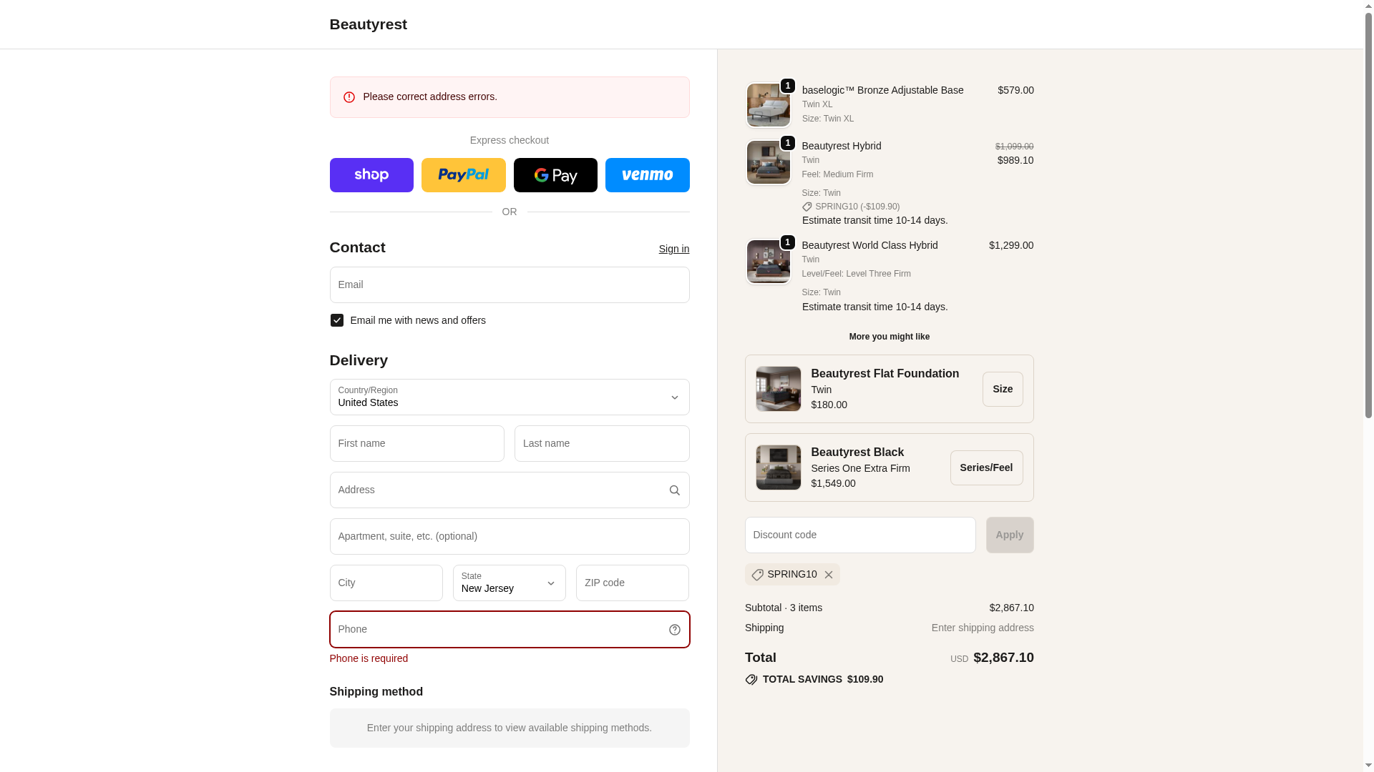This screenshot has width=1374, height=772.
Task: Click the Sign in link
Action: [673, 249]
